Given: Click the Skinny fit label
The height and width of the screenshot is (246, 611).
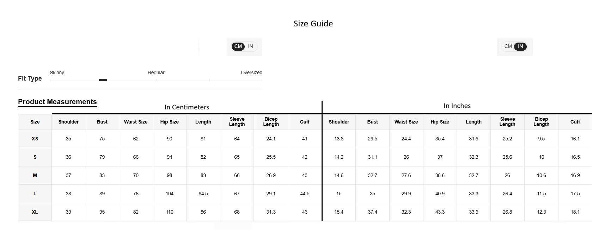Looking at the screenshot, I should point(57,72).
